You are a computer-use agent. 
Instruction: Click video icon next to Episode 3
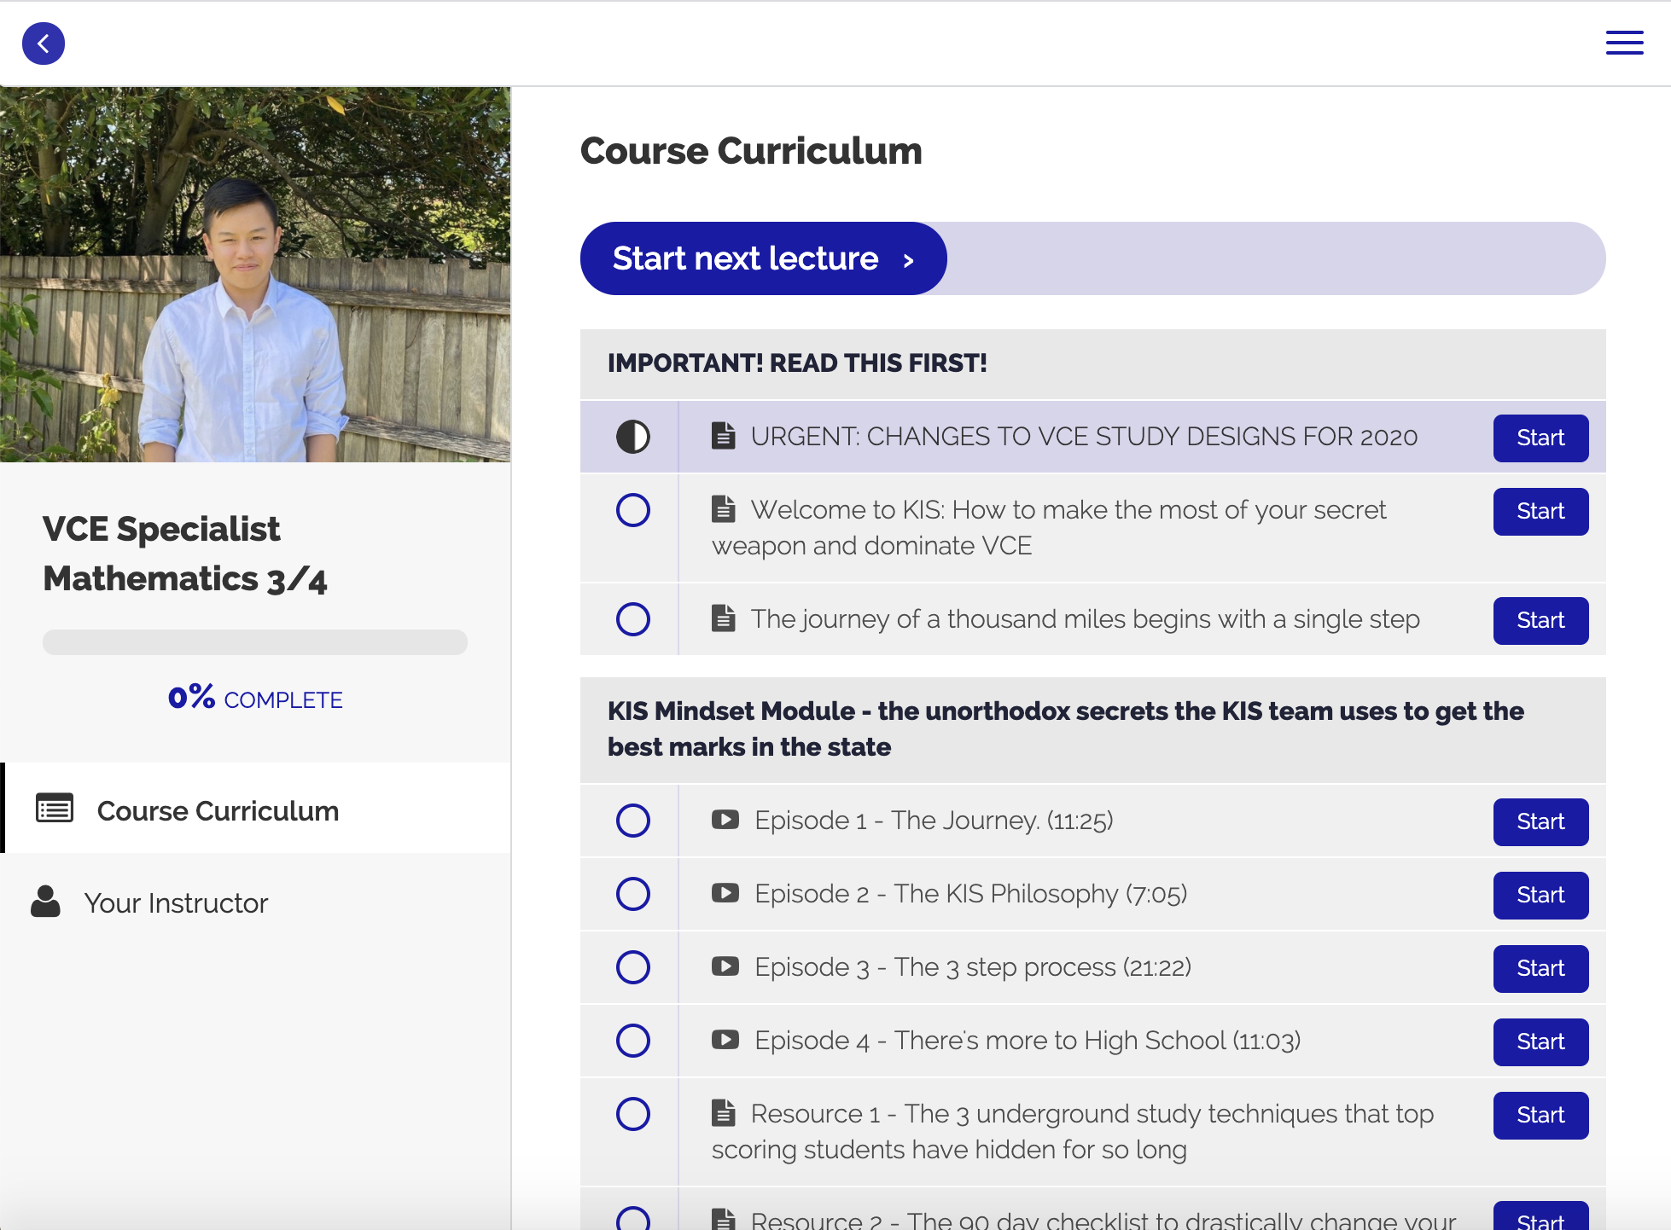725,967
